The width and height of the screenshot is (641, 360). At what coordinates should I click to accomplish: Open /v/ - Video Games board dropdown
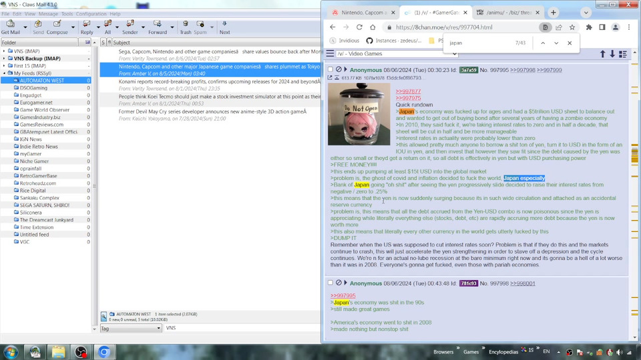click(397, 54)
